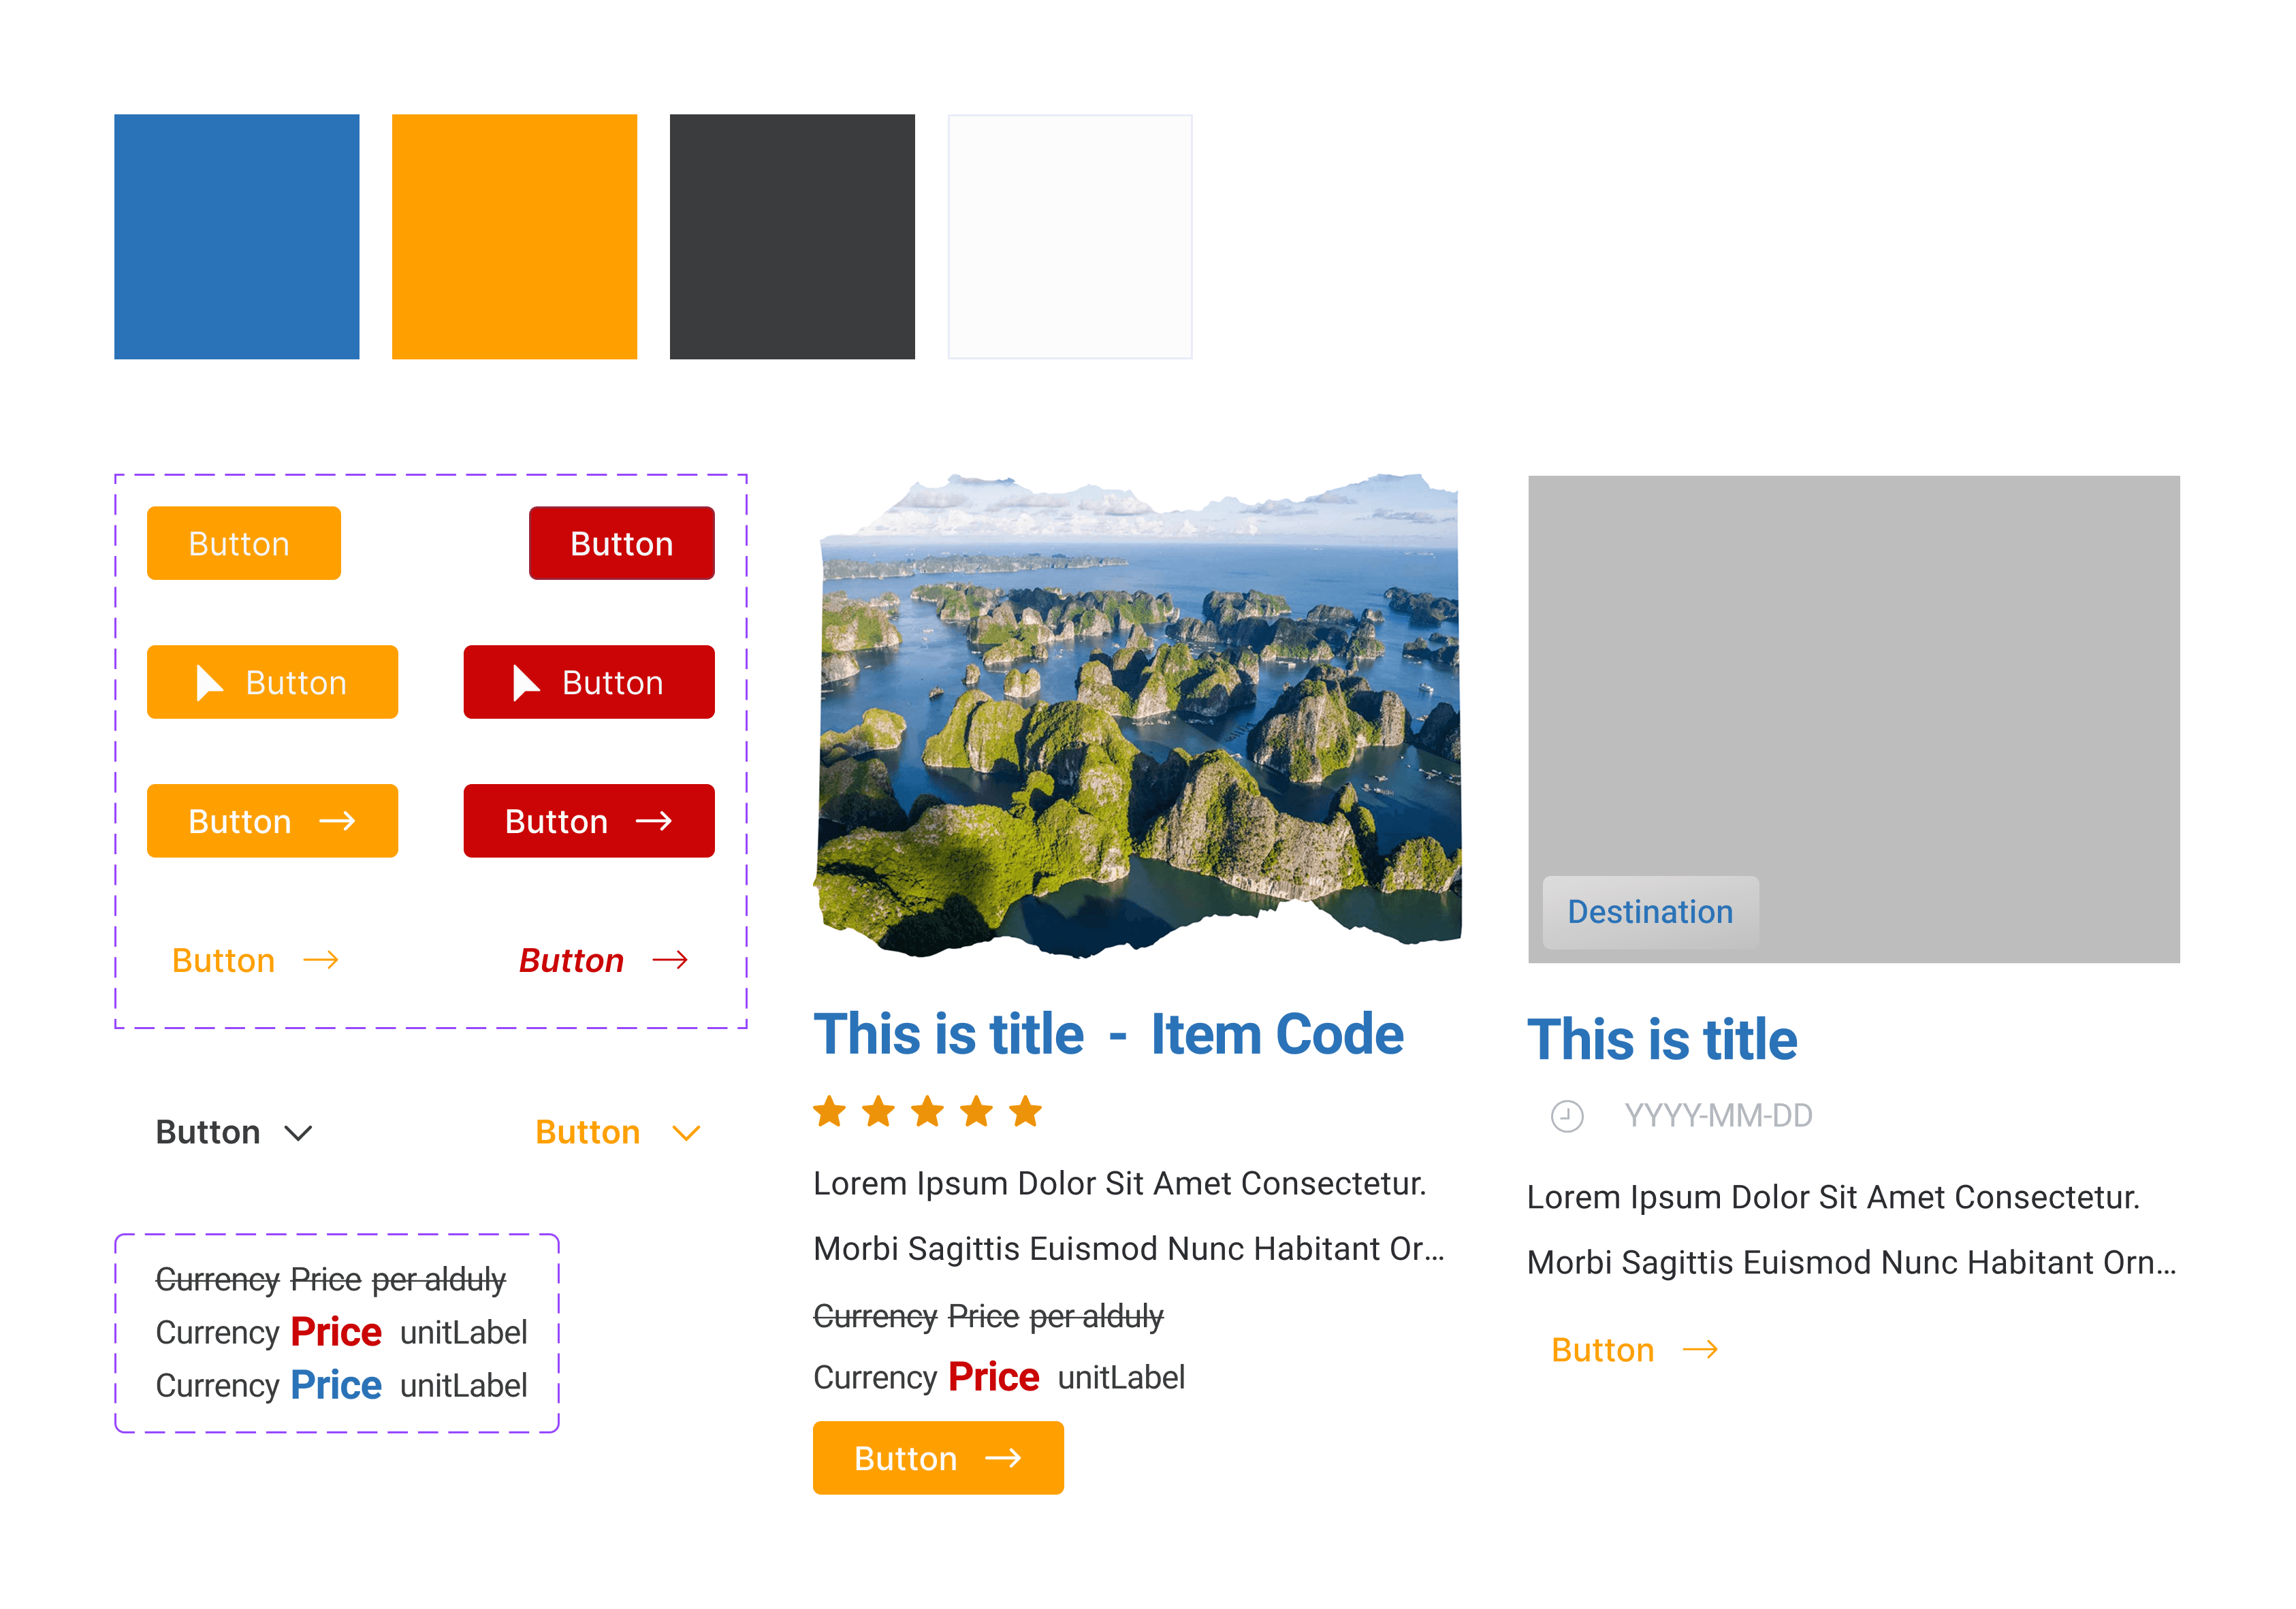This screenshot has width=2296, height=1609.
Task: Select the blue color swatch
Action: [237, 236]
